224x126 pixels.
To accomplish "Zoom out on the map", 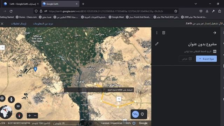I will [35, 115].
